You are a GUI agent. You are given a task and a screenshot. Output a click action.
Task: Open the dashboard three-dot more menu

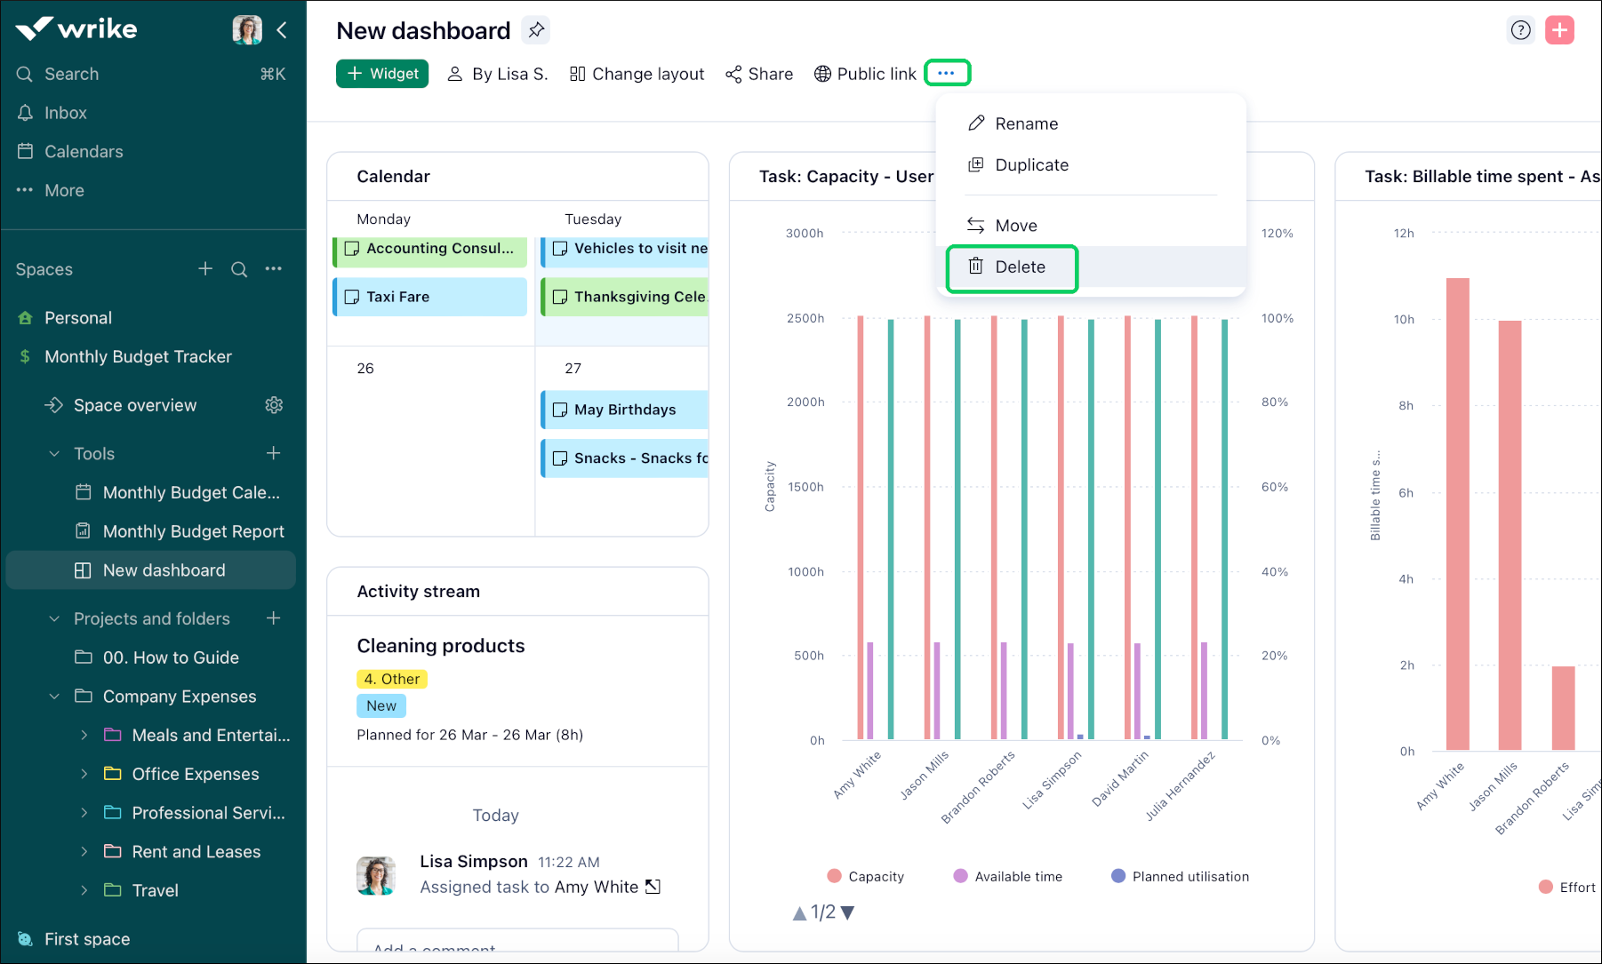pos(947,73)
